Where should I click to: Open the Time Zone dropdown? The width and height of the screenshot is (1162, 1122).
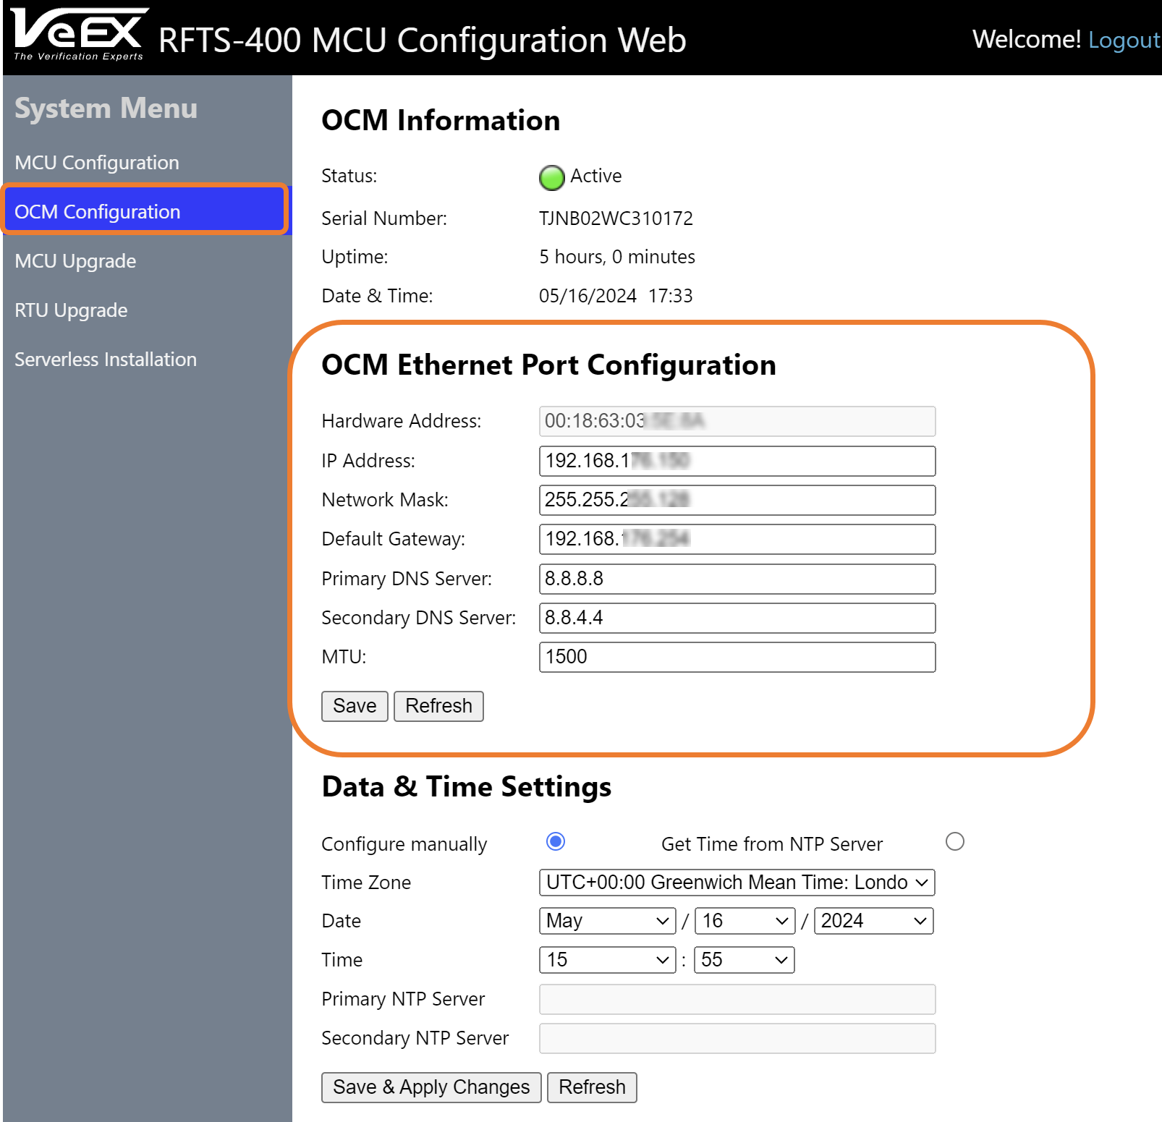click(x=737, y=882)
